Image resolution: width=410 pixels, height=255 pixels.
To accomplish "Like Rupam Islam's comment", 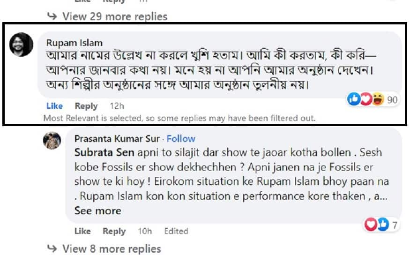I will tap(55, 106).
